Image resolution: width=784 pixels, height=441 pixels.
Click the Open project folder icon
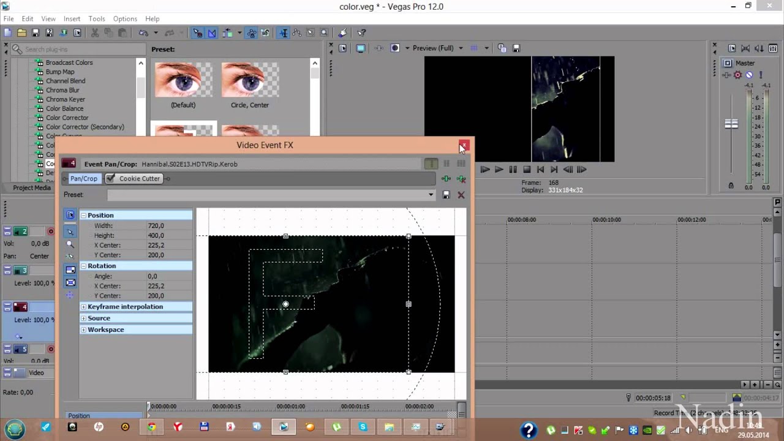coord(21,33)
